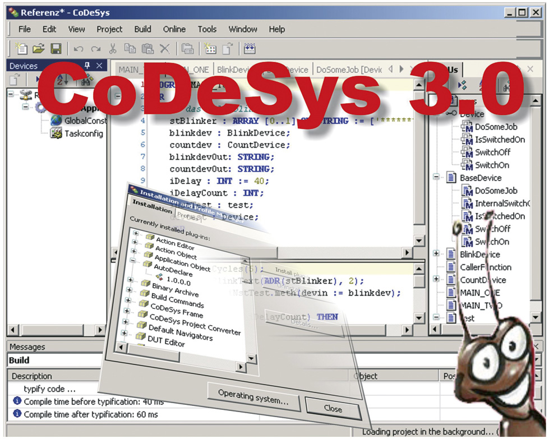Expand the CoDeSys Frame plug-in node
This screenshot has width=549, height=439.
point(127,299)
